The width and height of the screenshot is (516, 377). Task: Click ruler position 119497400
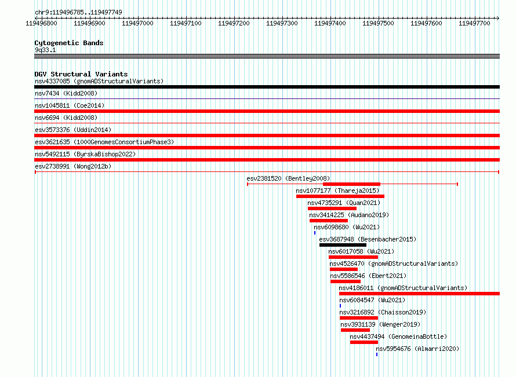click(x=330, y=23)
